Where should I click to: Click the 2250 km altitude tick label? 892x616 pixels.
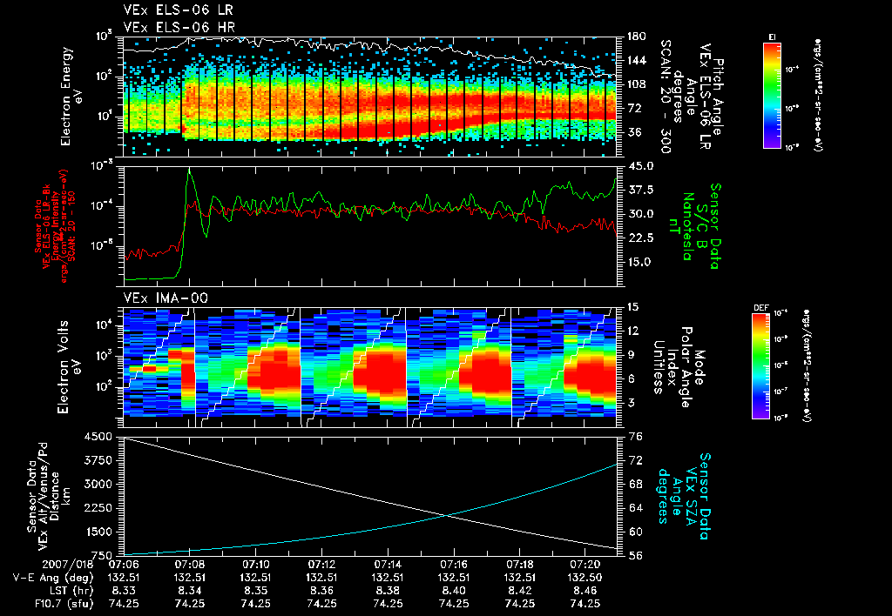coord(98,509)
